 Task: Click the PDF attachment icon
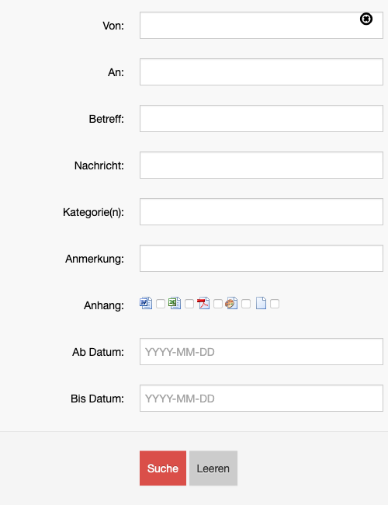pyautogui.click(x=203, y=303)
